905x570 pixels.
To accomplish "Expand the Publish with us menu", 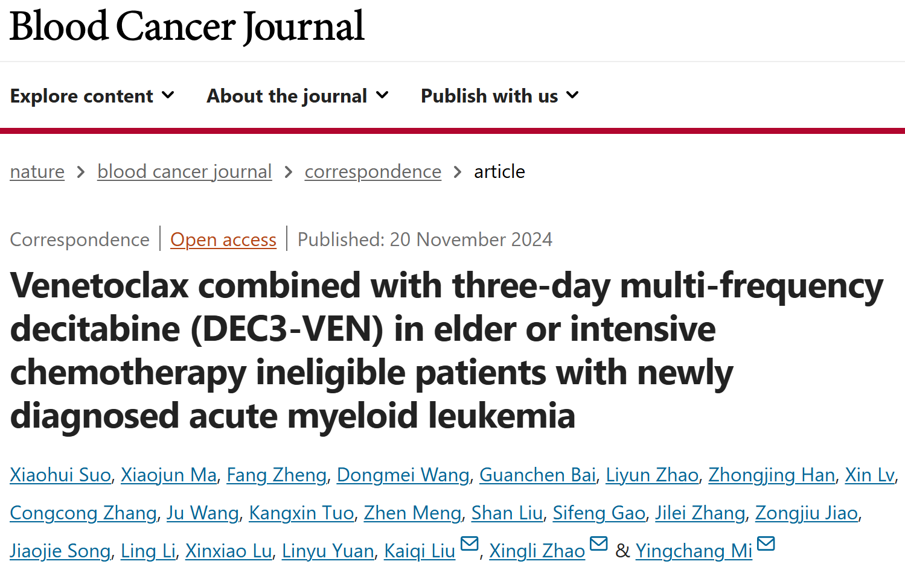I will [500, 96].
